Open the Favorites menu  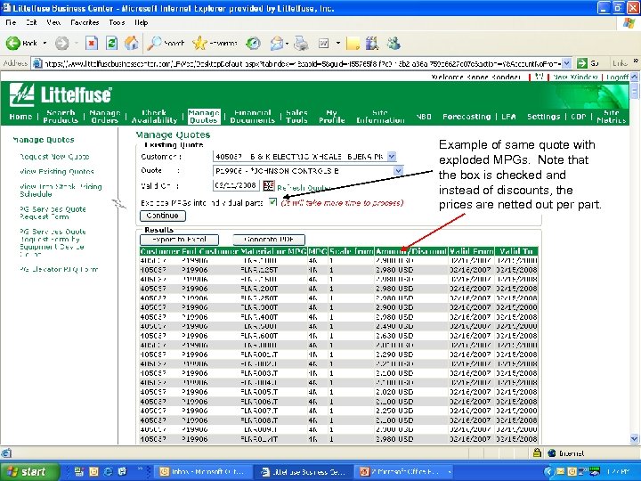[85, 22]
